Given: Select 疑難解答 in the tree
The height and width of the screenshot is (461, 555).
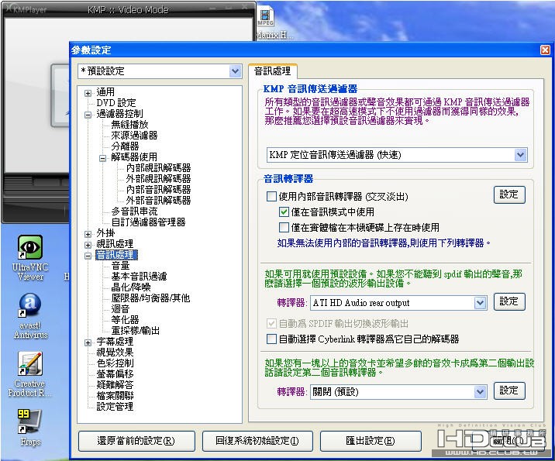Looking at the screenshot, I should point(115,385).
